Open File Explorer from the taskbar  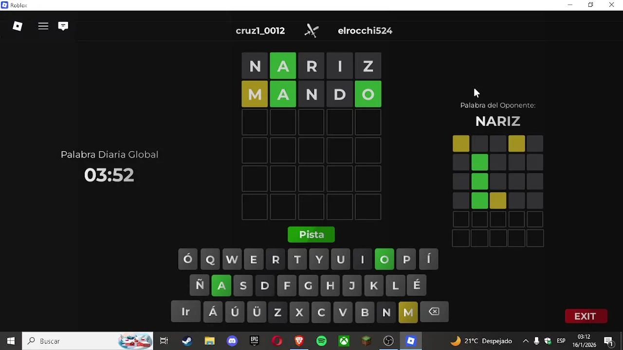point(209,341)
